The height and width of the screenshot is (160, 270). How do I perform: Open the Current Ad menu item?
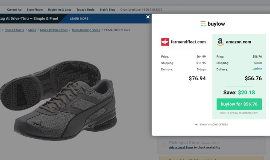click(x=14, y=10)
